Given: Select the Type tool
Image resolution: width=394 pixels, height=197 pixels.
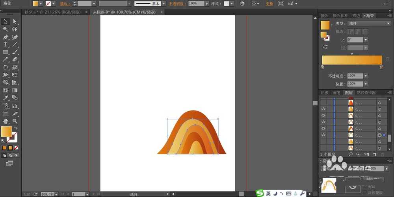Looking at the screenshot, I should coord(6,44).
